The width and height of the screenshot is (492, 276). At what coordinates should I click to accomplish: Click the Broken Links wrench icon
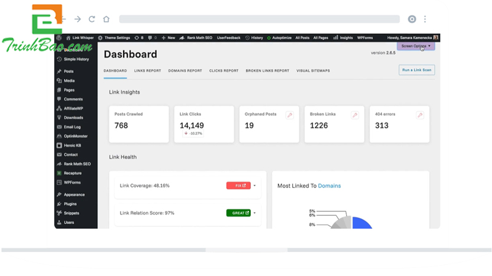pos(354,115)
